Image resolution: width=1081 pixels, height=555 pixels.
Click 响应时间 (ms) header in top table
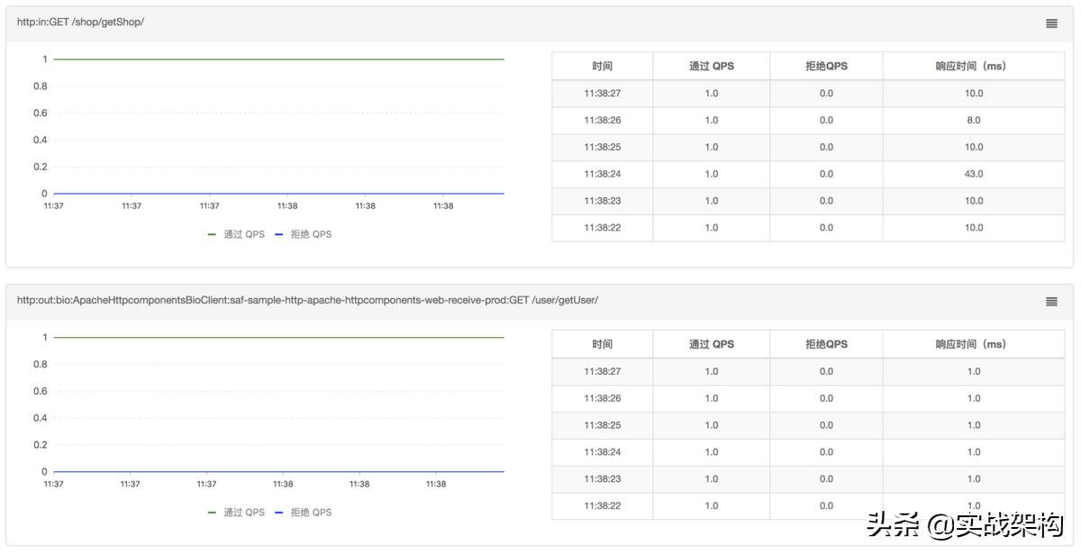[973, 66]
